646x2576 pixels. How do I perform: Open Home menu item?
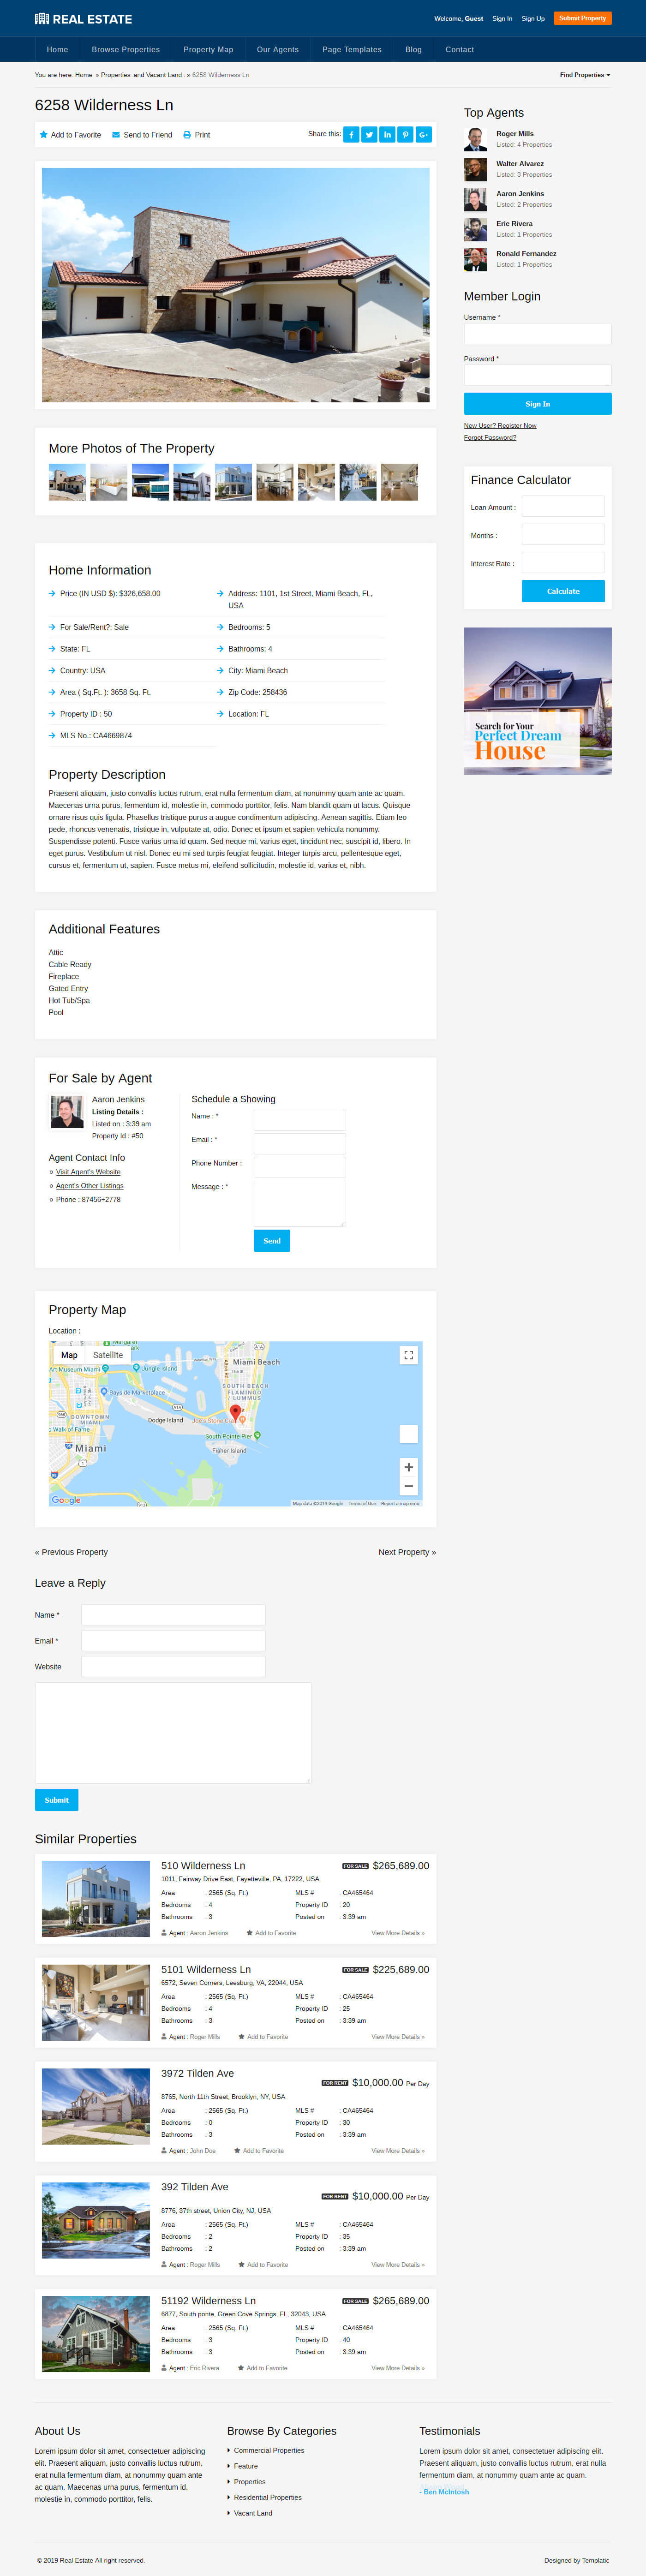pos(58,49)
